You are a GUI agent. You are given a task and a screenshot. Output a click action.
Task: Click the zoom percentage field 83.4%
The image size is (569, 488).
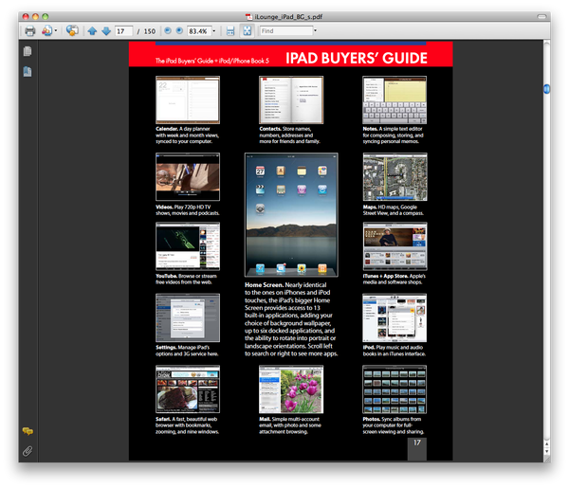tap(199, 31)
